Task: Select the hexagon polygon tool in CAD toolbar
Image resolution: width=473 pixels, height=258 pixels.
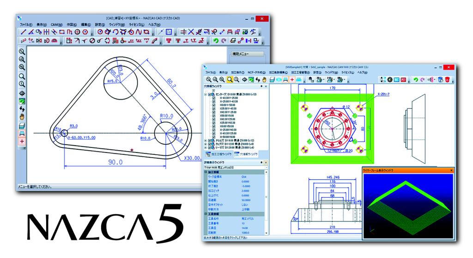Action: coord(85,32)
